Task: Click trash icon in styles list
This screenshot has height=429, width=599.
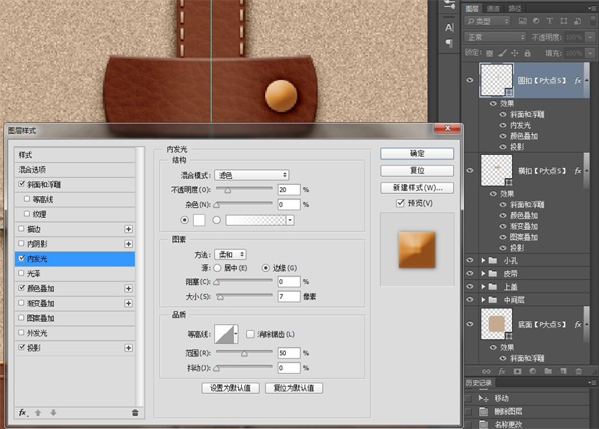Action: click(135, 413)
